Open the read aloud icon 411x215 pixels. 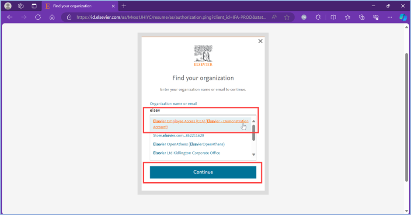coord(274,17)
